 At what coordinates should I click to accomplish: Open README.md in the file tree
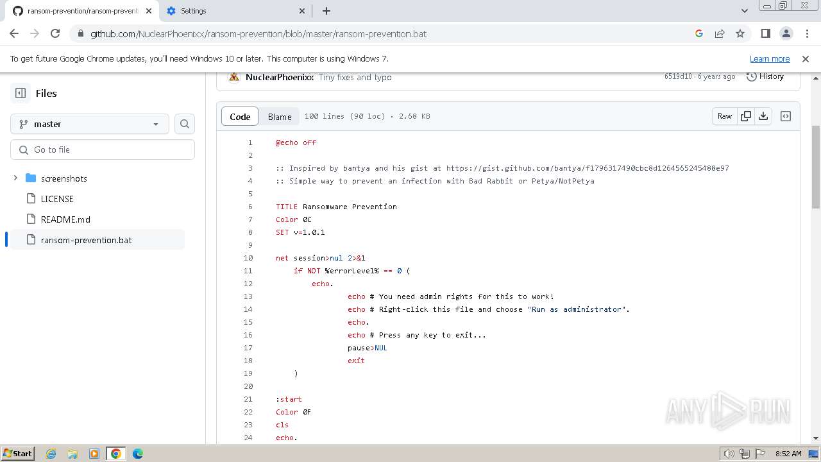click(65, 219)
